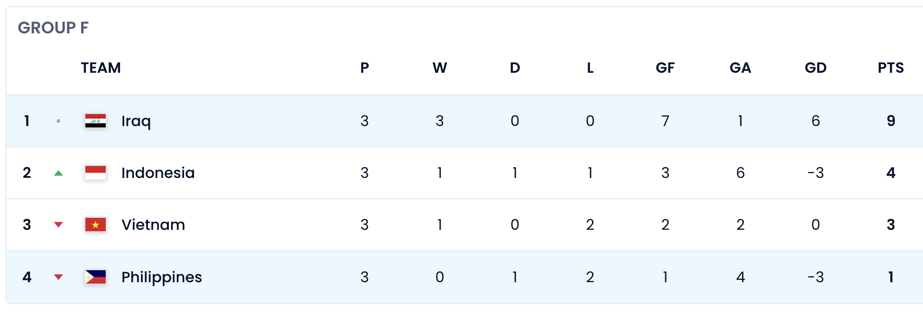The width and height of the screenshot is (923, 317).
Task: Open the Philippines team link
Action: [x=161, y=277]
